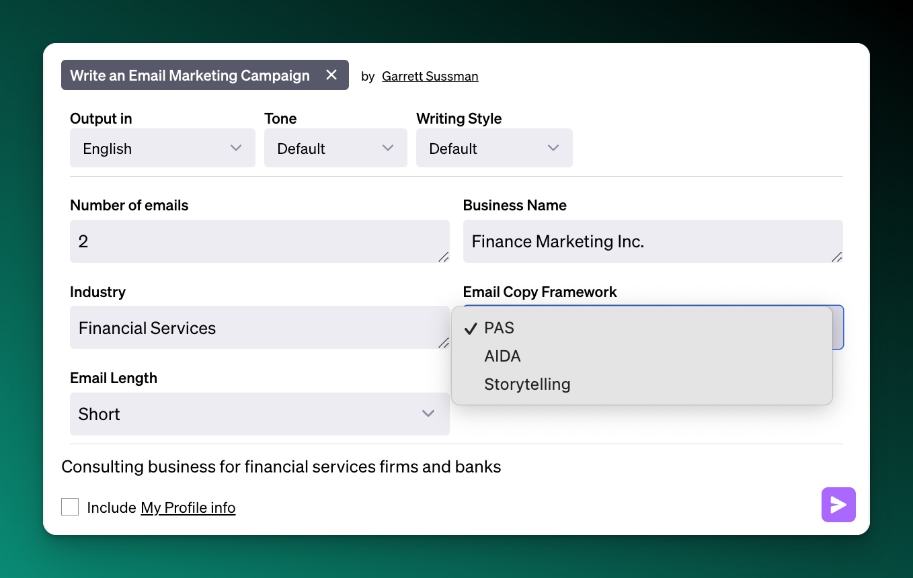Open the Writing Style dropdown
913x578 pixels.
(493, 148)
